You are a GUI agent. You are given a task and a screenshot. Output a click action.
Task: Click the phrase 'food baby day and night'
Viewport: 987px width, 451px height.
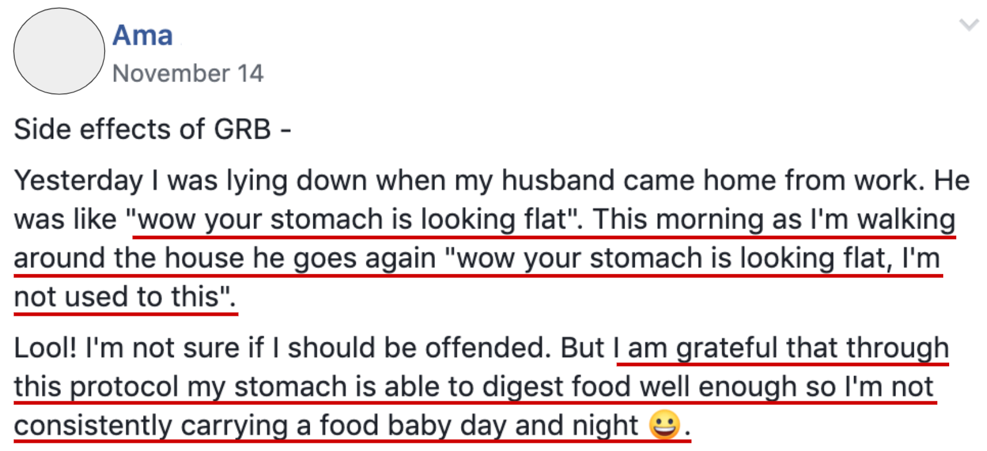[479, 425]
